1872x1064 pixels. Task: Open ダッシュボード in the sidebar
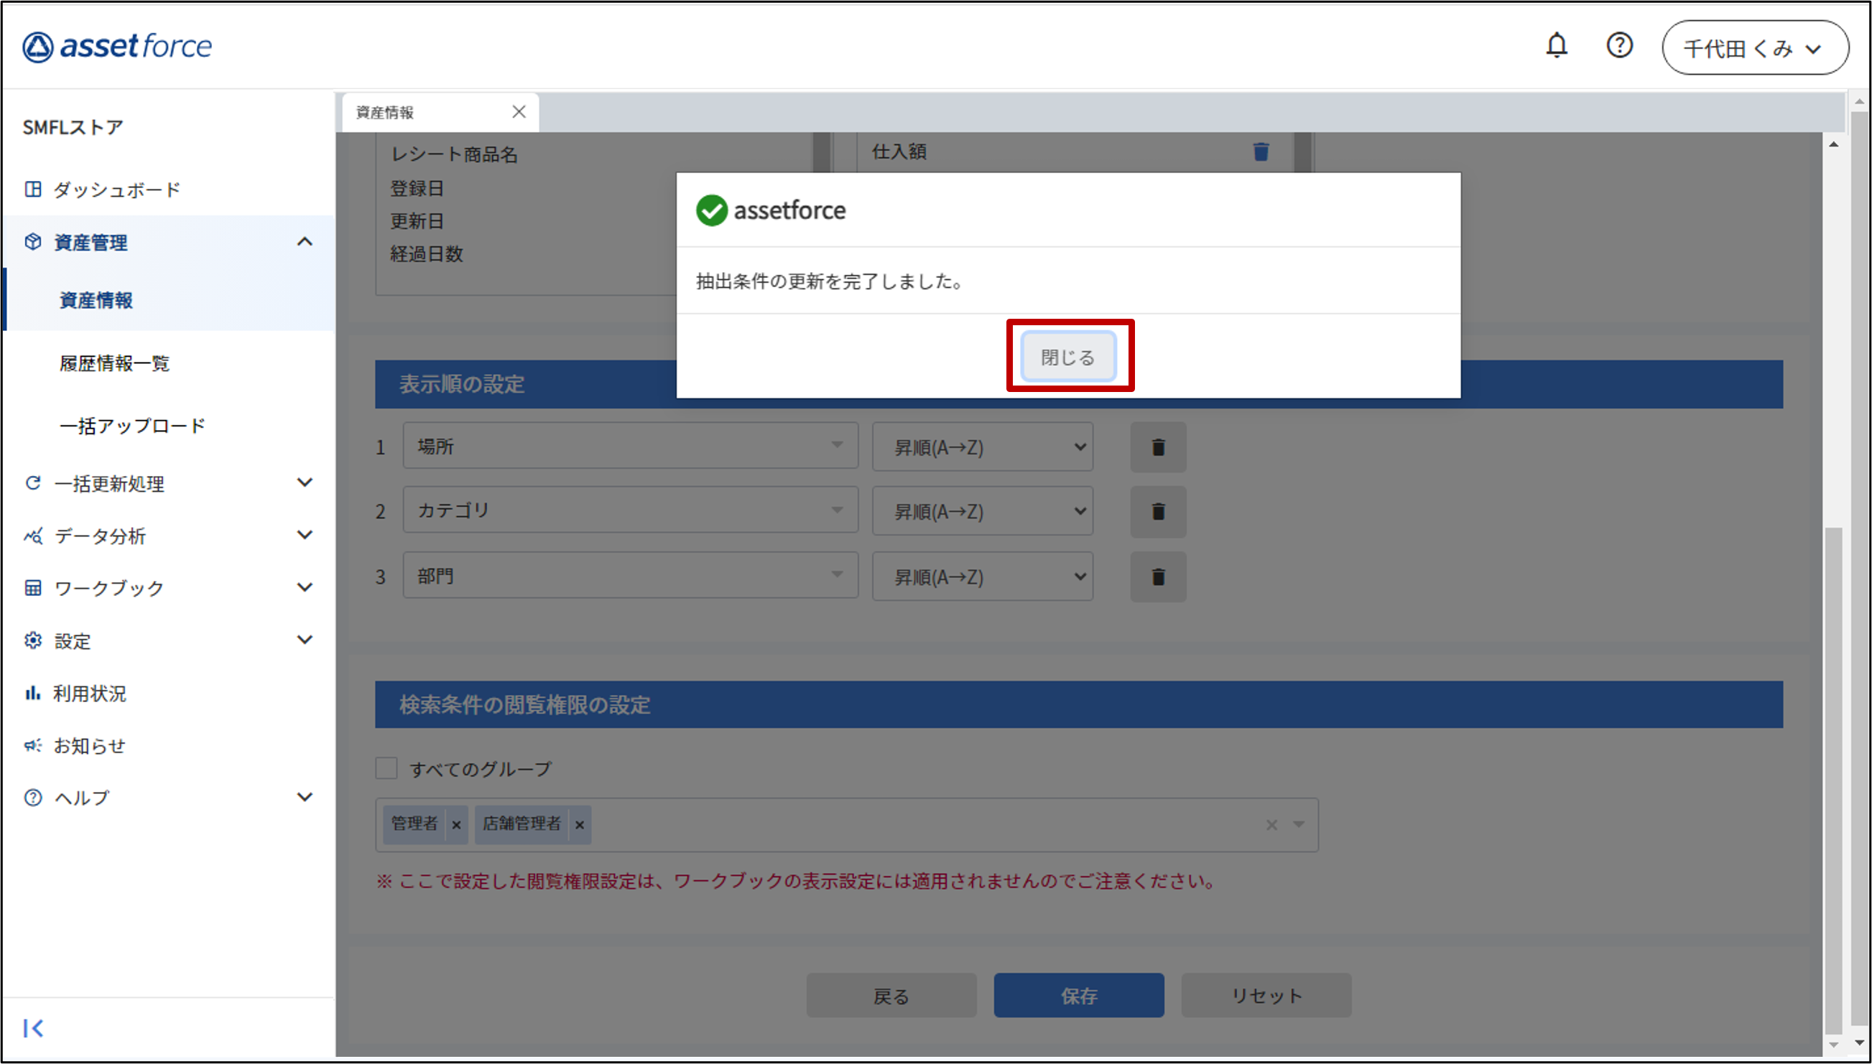(117, 190)
